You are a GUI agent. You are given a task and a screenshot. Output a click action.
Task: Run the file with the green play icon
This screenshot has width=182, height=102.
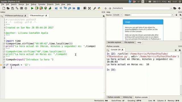pyautogui.click(x=32, y=8)
